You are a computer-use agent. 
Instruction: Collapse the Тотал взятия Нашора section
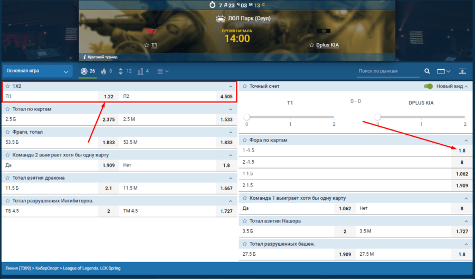point(465,221)
